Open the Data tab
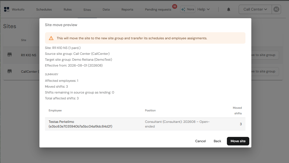Image resolution: width=289 pixels, height=163 pixels. [x=106, y=9]
